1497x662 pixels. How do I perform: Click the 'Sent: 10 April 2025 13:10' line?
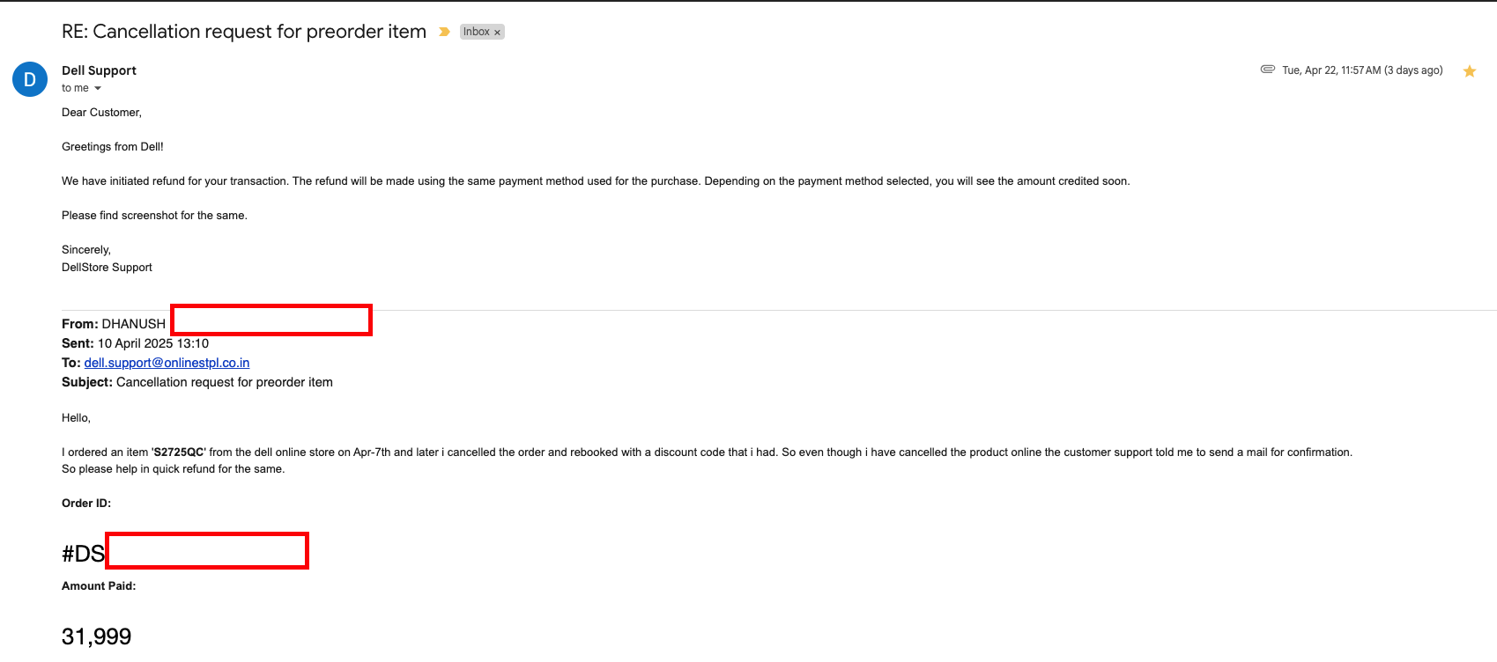135,343
